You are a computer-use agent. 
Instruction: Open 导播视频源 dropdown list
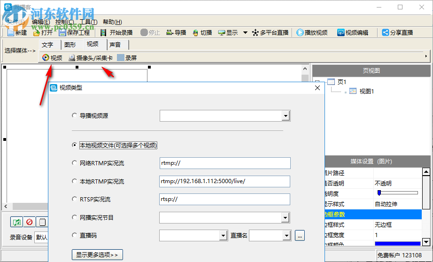(x=286, y=116)
